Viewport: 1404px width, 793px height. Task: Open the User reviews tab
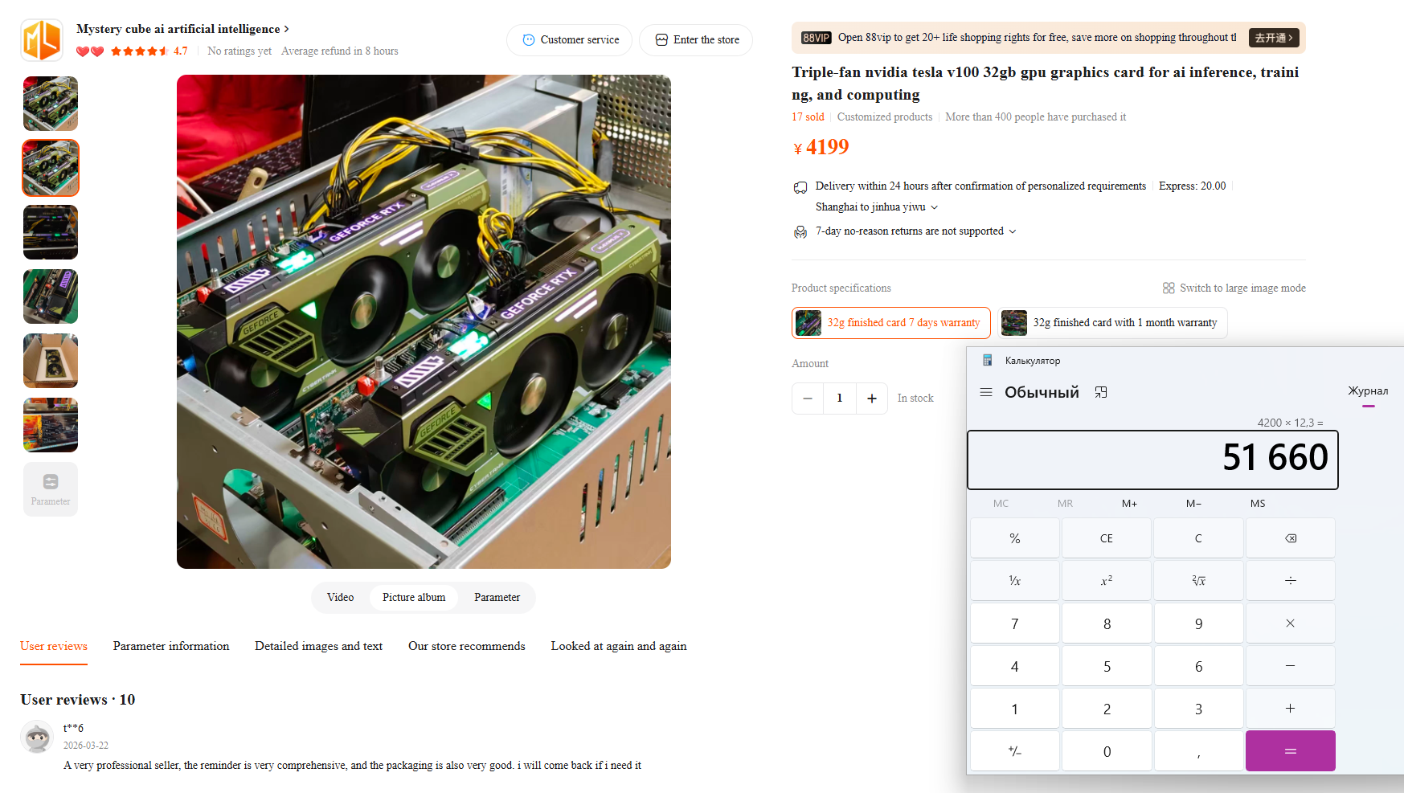pyautogui.click(x=54, y=647)
